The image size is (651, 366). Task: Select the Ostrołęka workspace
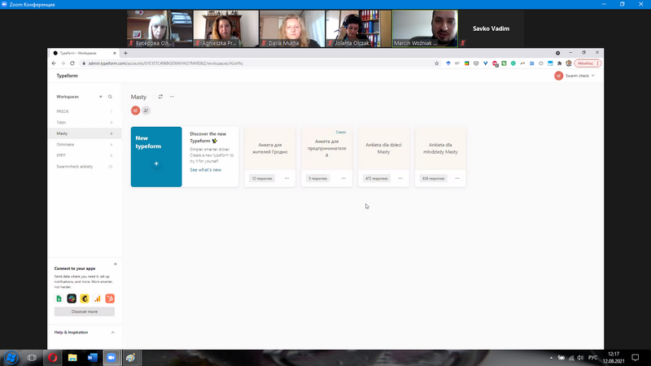(x=85, y=145)
